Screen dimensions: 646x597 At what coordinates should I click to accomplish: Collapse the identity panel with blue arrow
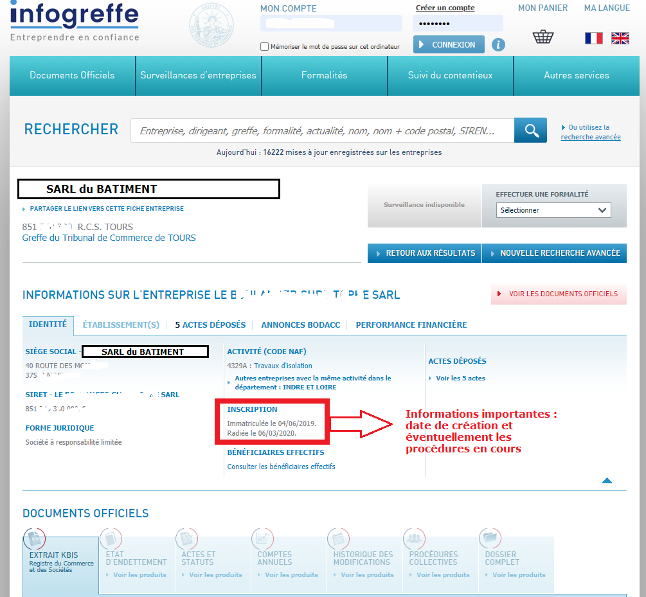(606, 479)
